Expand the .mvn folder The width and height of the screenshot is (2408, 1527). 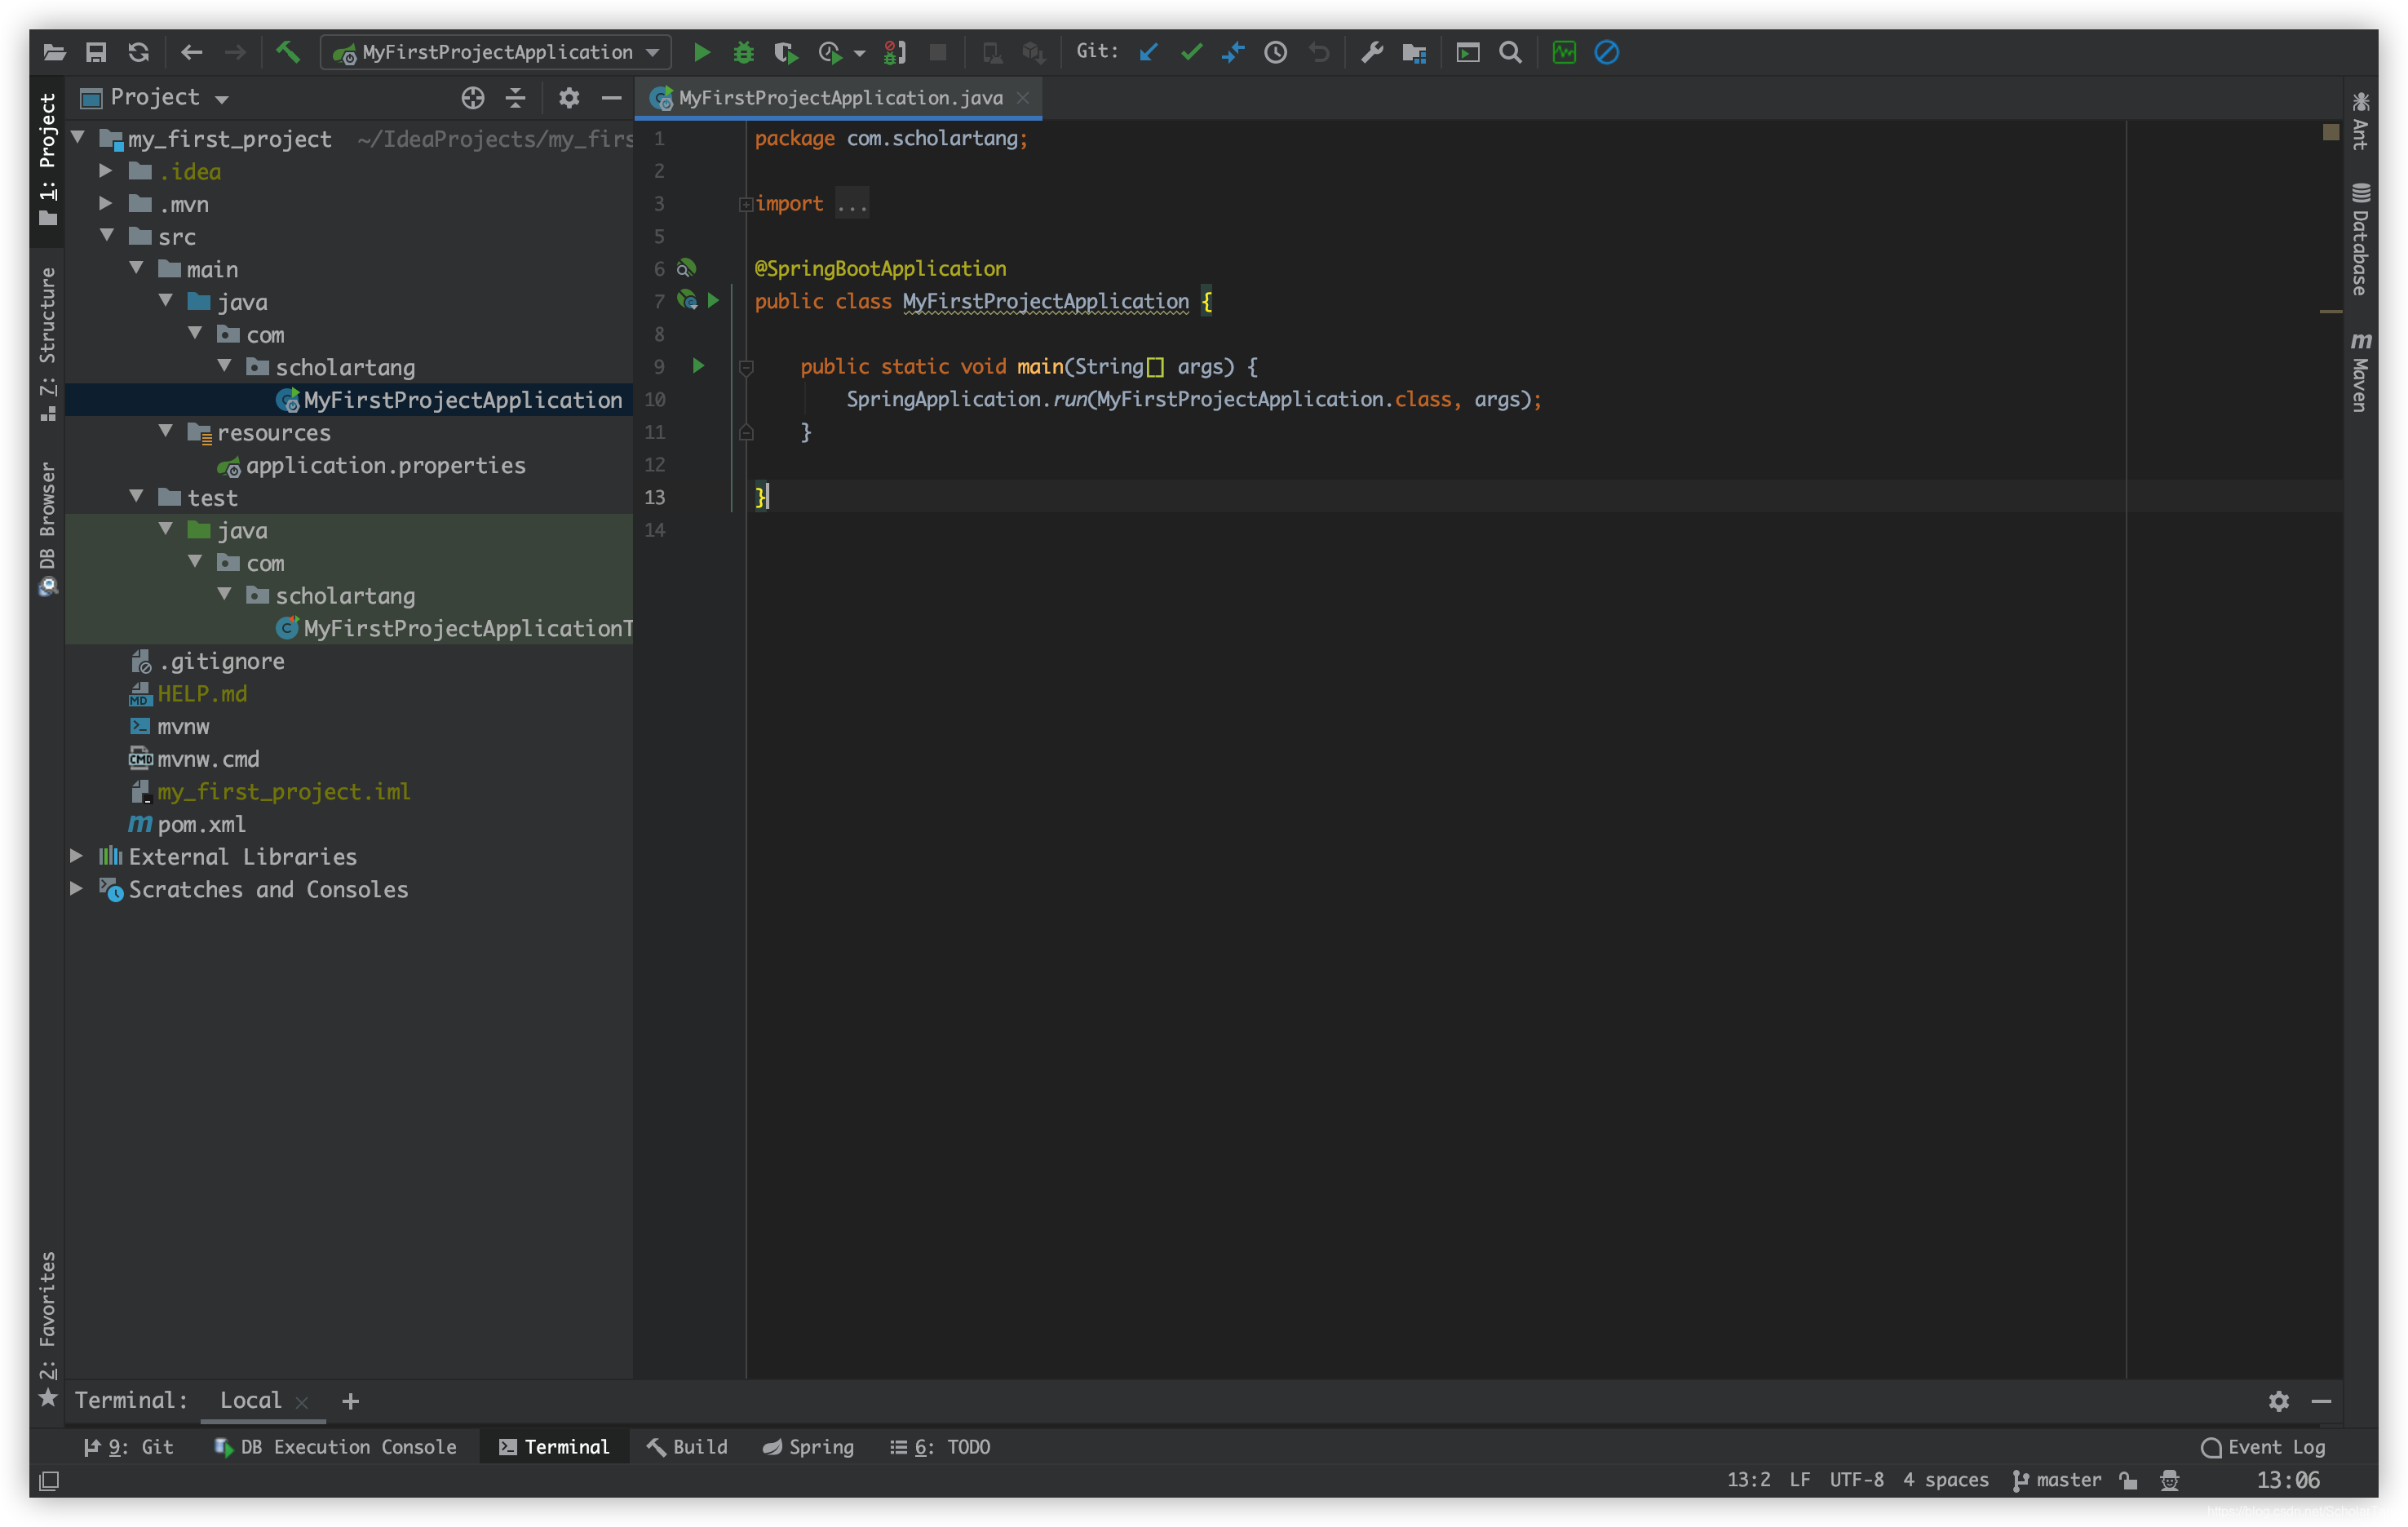point(105,203)
